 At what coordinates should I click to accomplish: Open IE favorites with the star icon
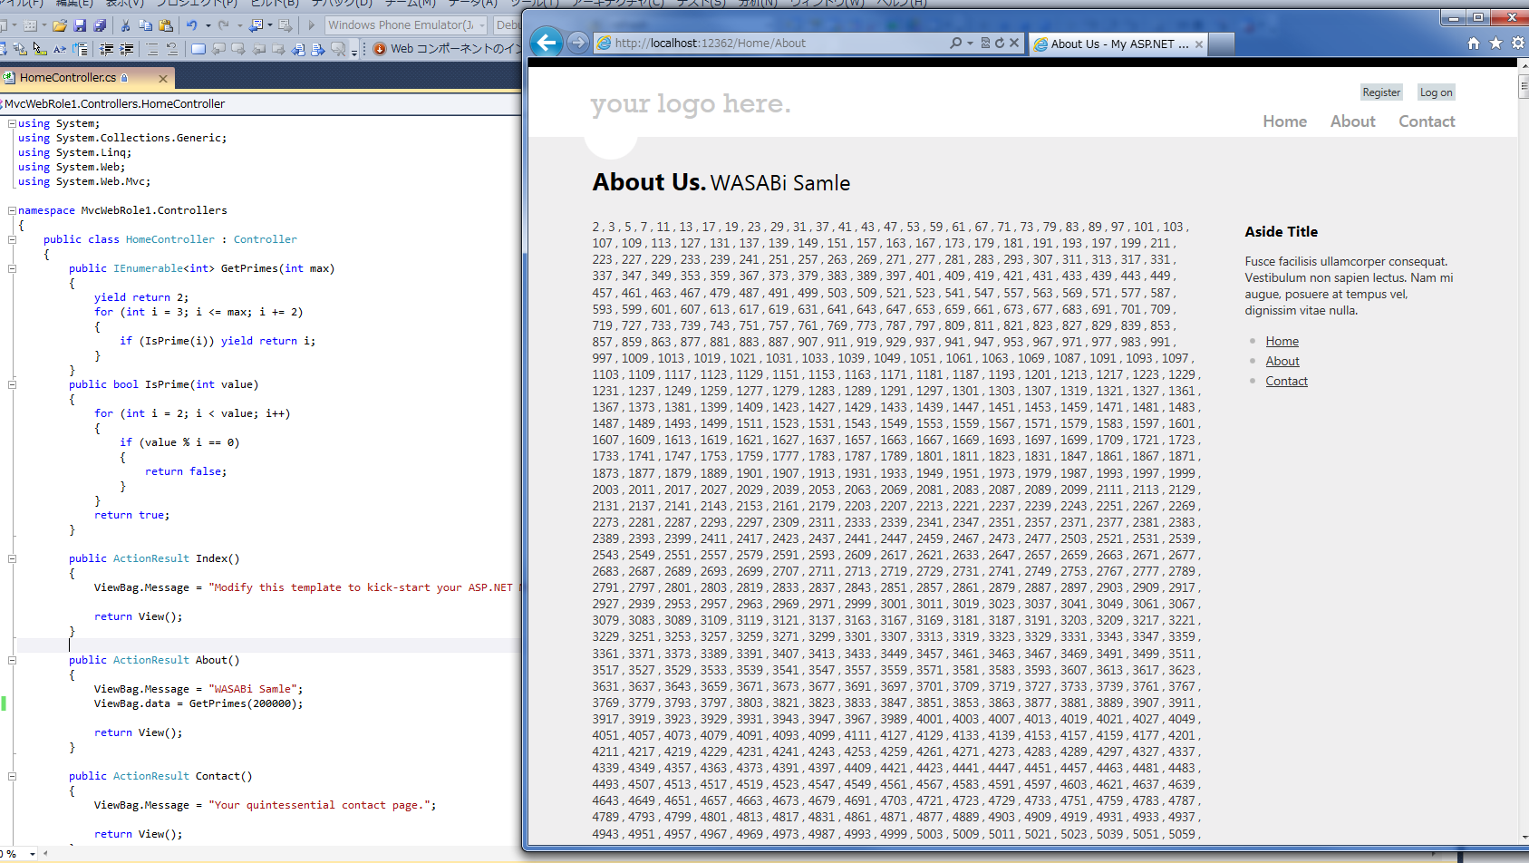pyautogui.click(x=1495, y=43)
